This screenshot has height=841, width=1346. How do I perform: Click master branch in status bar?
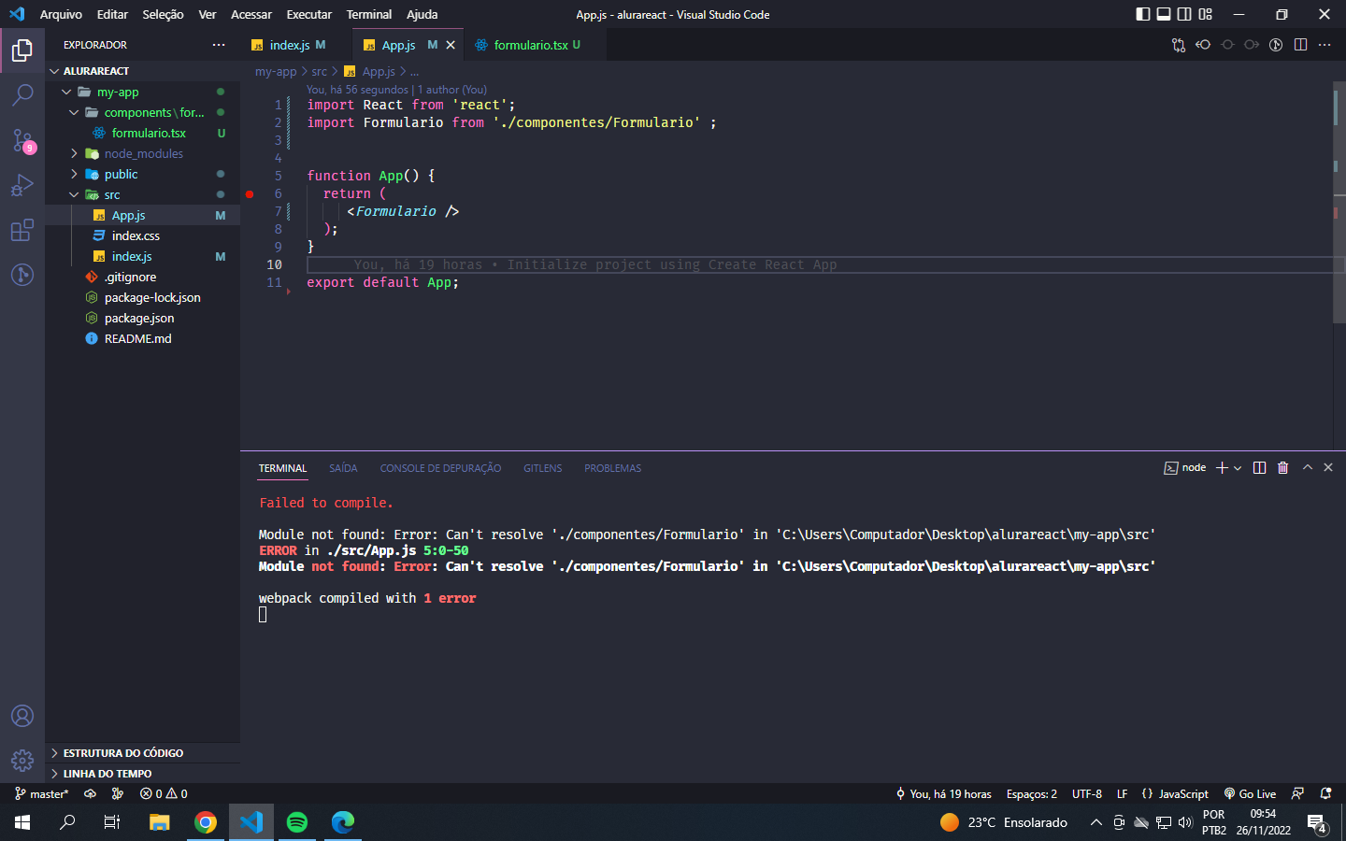point(42,793)
